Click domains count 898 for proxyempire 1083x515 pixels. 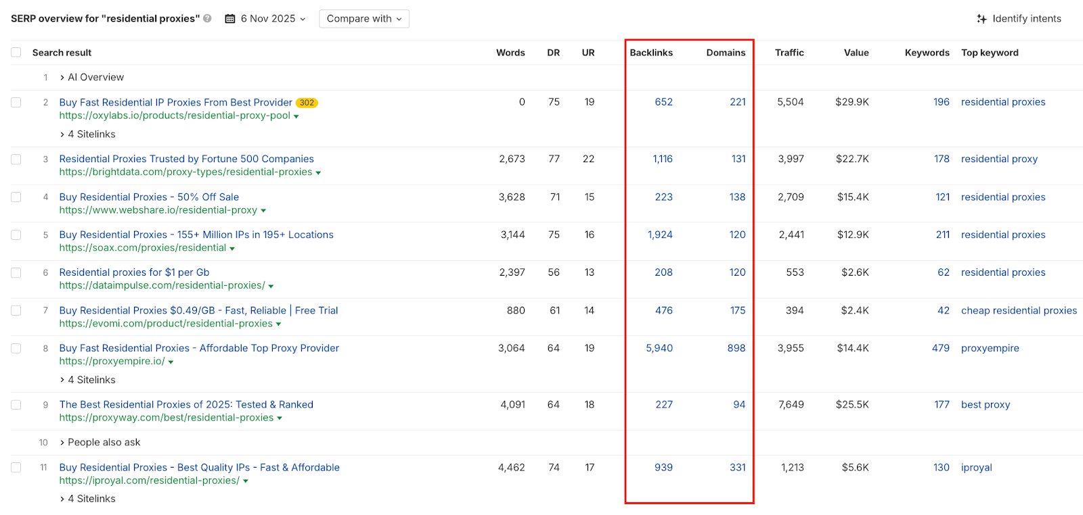pyautogui.click(x=736, y=348)
